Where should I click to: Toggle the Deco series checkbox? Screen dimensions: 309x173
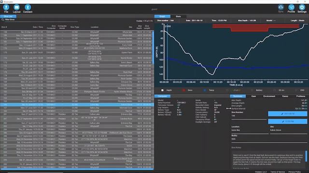pos(183,90)
